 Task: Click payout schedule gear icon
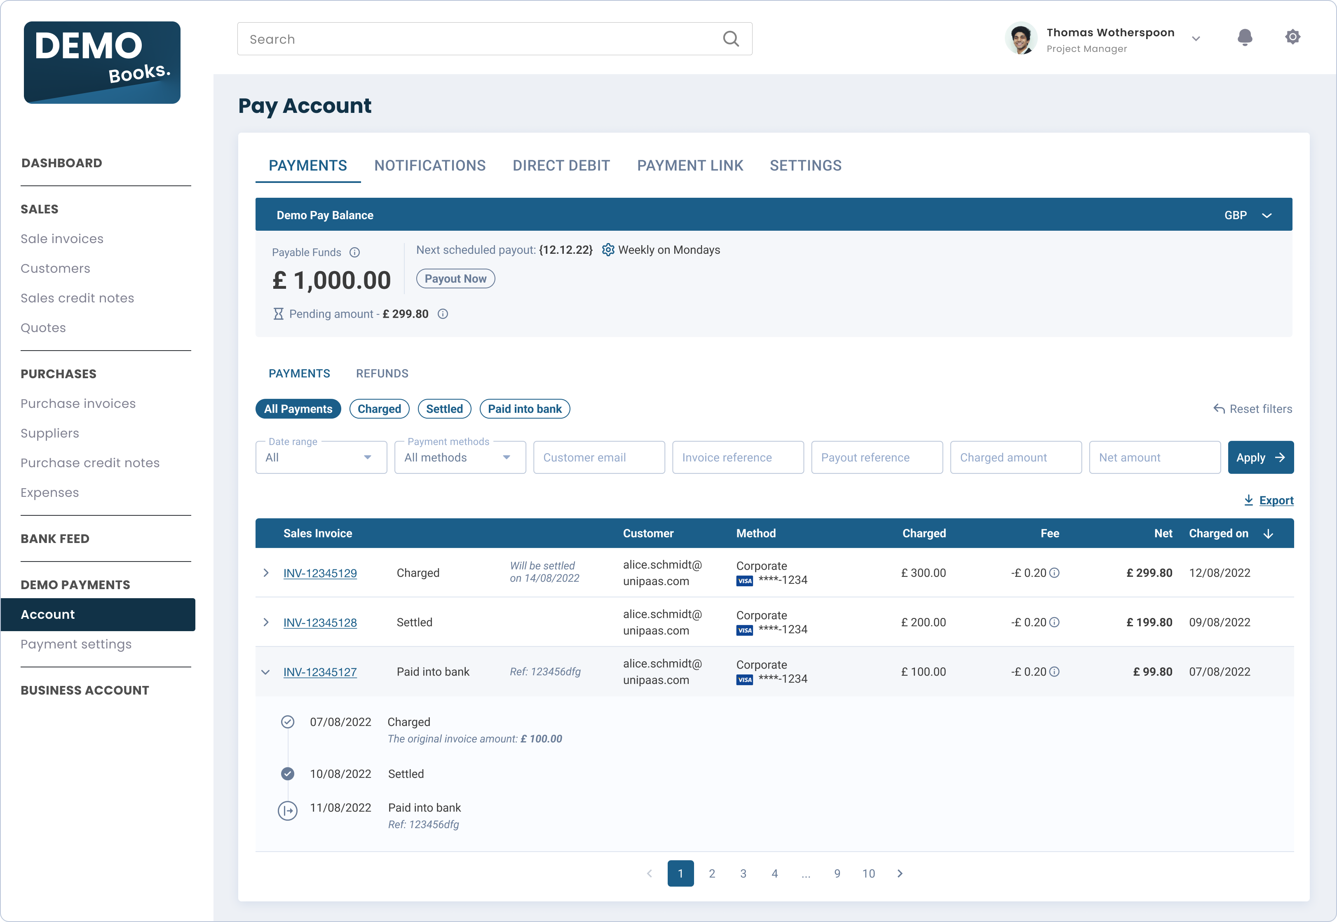click(x=608, y=250)
